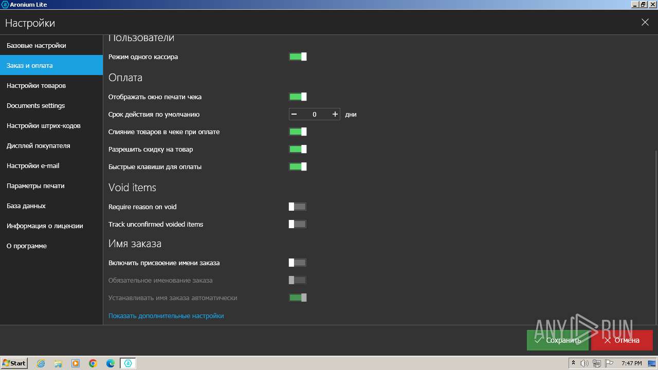Open Internet Explorer from taskbar
This screenshot has height=370, width=658.
(x=41, y=363)
